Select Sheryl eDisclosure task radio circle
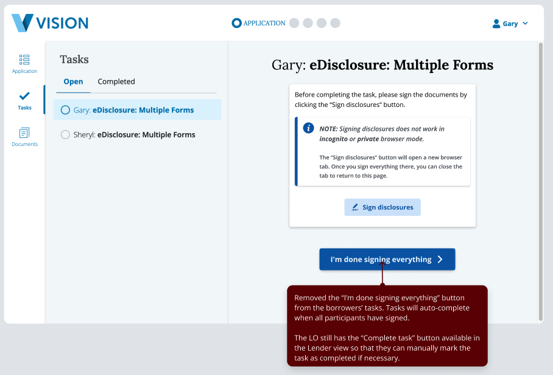Viewport: 553px width, 375px height. tap(66, 135)
